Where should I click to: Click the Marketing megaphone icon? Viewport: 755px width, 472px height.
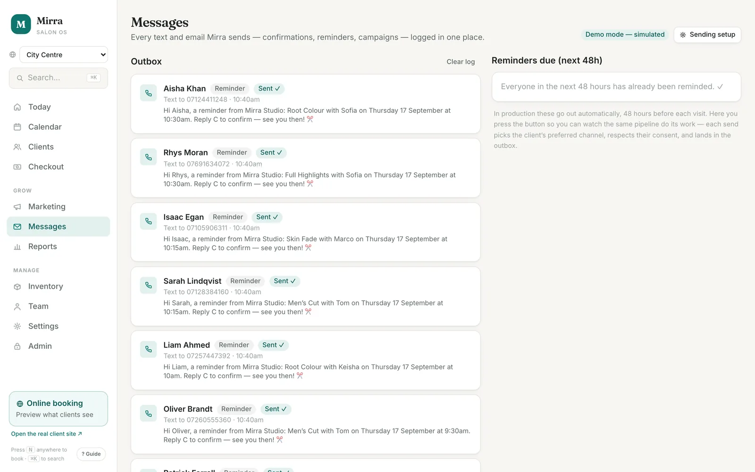coord(17,207)
